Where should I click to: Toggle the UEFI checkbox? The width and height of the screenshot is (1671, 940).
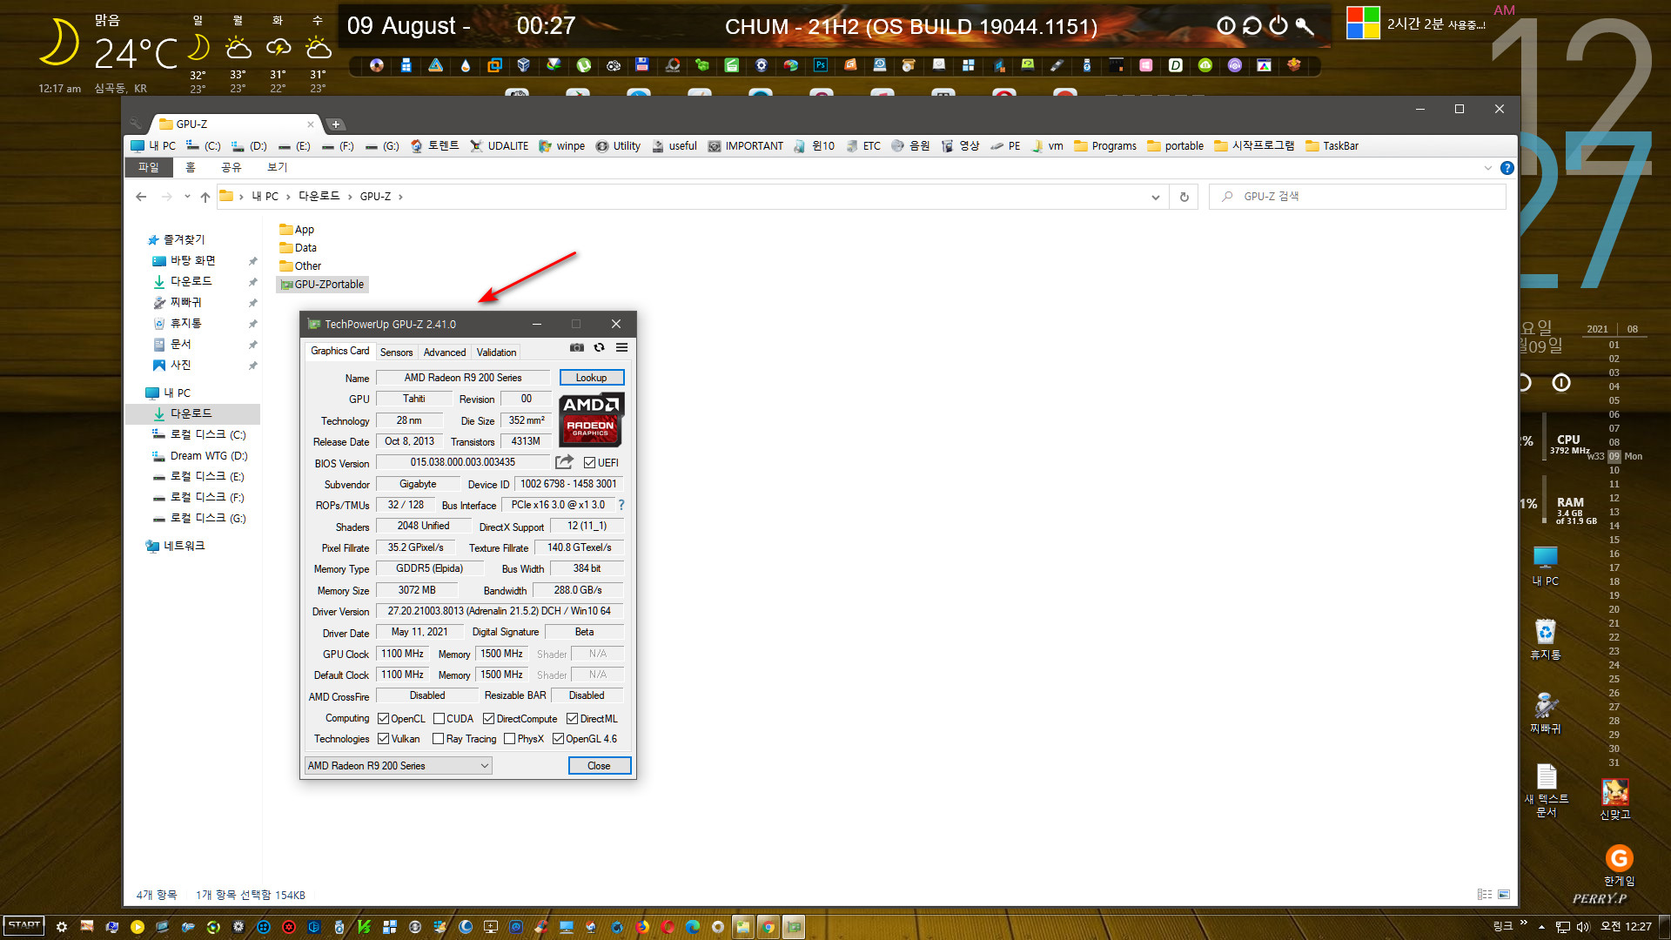589,463
